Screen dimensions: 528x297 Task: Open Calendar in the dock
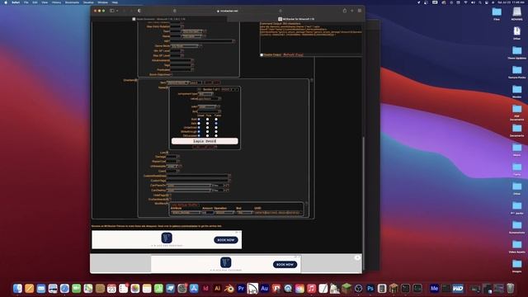[x=111, y=289]
